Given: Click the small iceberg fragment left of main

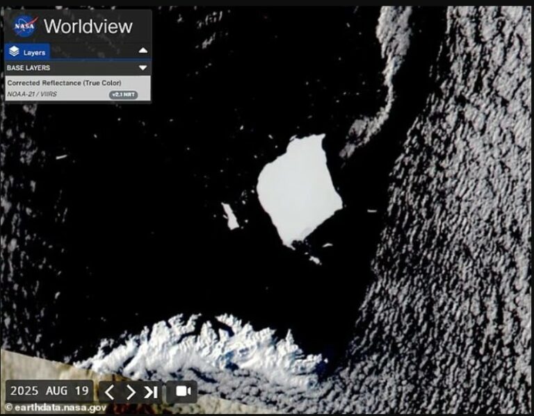Looking at the screenshot, I should tap(230, 215).
